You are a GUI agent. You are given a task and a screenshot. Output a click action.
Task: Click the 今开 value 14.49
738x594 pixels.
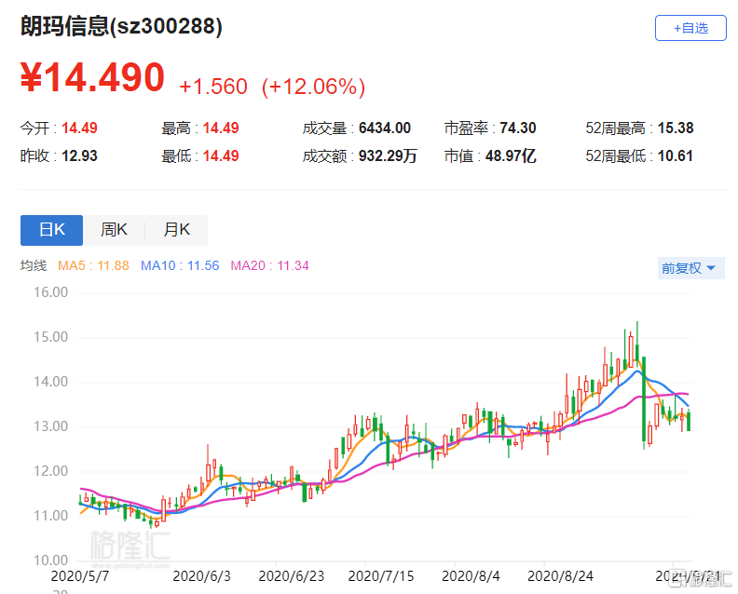coord(79,128)
